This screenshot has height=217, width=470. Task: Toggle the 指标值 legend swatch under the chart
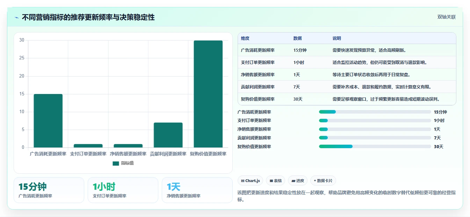116,163
